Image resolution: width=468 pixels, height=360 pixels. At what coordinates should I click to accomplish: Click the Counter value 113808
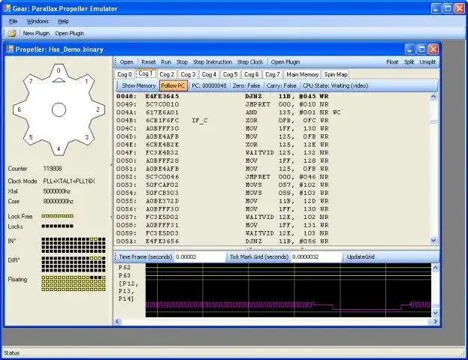[53, 169]
